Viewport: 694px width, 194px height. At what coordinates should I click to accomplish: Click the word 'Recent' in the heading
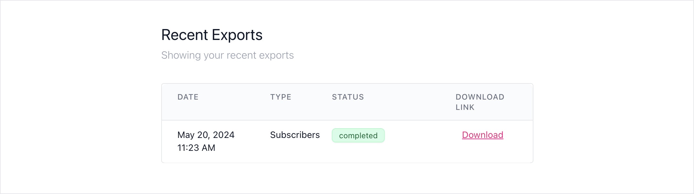(x=184, y=35)
